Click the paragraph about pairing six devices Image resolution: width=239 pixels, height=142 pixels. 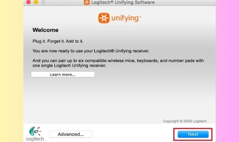coord(118,63)
